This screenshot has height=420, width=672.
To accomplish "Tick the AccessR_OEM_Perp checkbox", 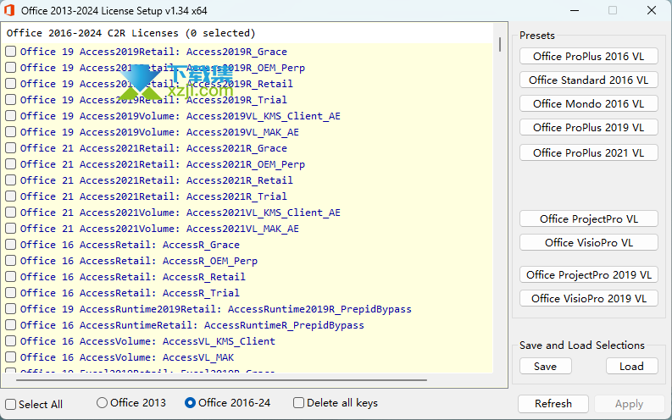I will (11, 261).
